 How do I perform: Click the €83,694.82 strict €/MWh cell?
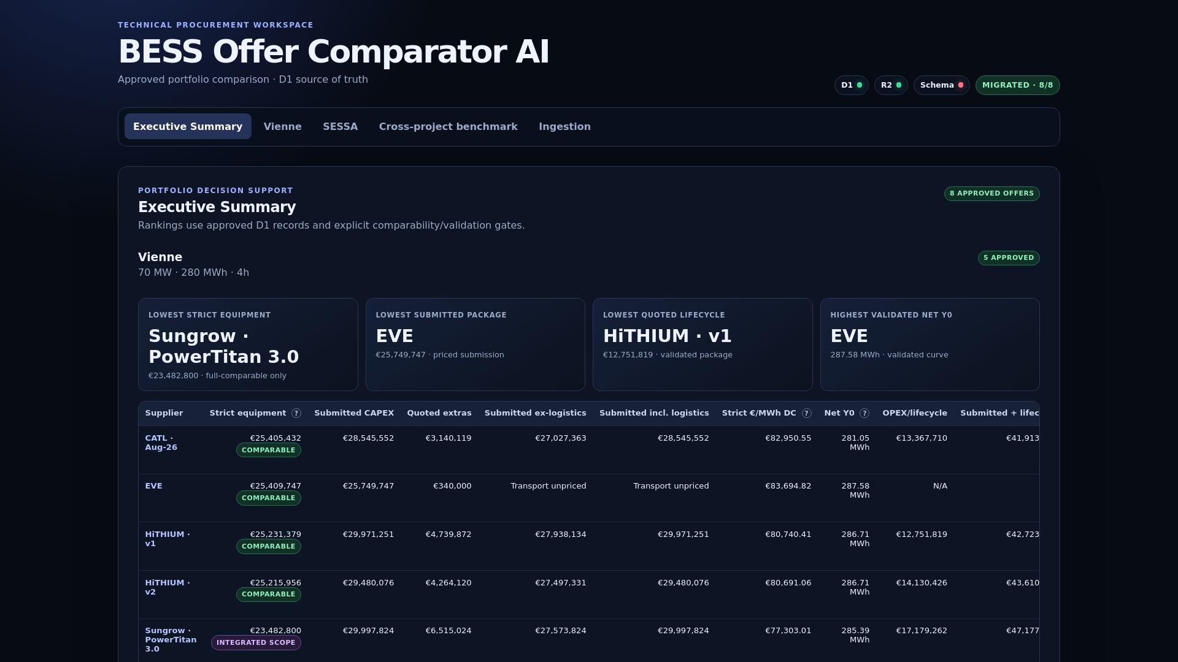tap(788, 486)
